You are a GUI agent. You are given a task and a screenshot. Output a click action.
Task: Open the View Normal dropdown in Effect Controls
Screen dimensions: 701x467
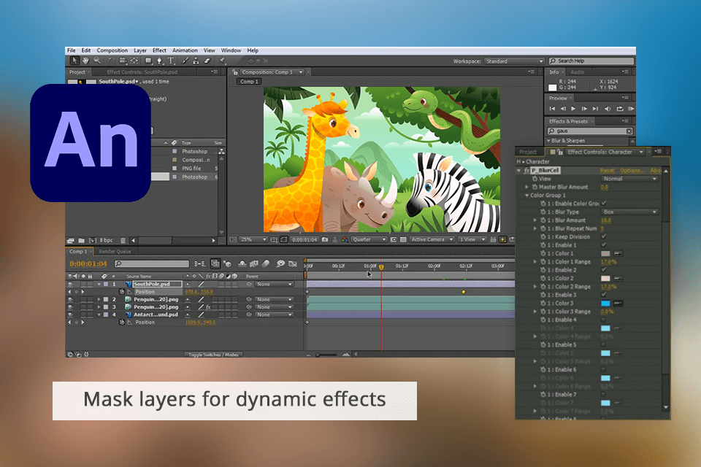pos(629,179)
